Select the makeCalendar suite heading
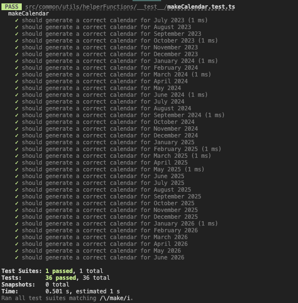 29,14
